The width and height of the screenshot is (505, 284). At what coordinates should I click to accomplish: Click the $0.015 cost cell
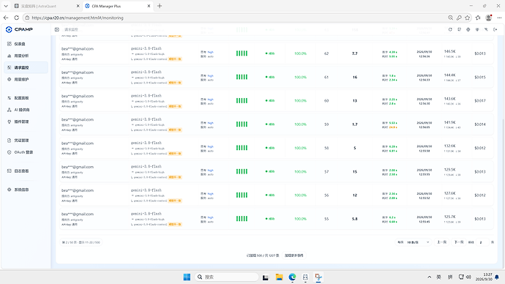pyautogui.click(x=479, y=78)
